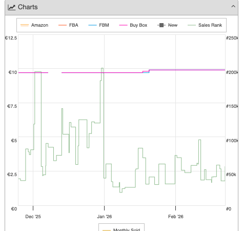Click the Charts panel title text
This screenshot has height=231, width=243.
(x=28, y=7)
